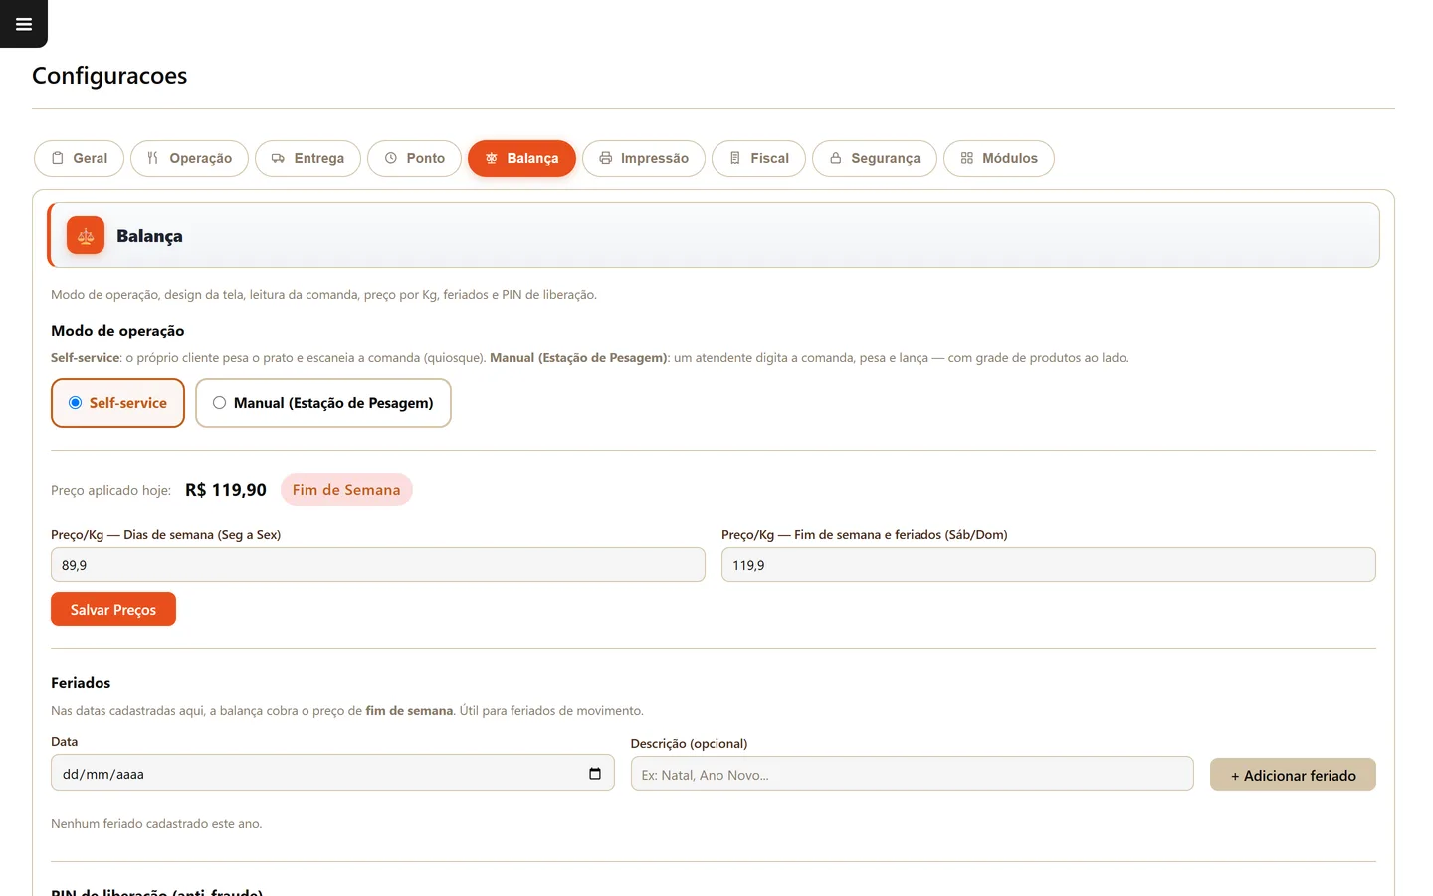This screenshot has width=1433, height=896.
Task: Click the Entrega truck icon
Action: (x=278, y=158)
